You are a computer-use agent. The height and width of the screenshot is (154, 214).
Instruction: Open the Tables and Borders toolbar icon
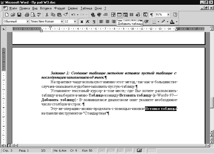pos(113,14)
